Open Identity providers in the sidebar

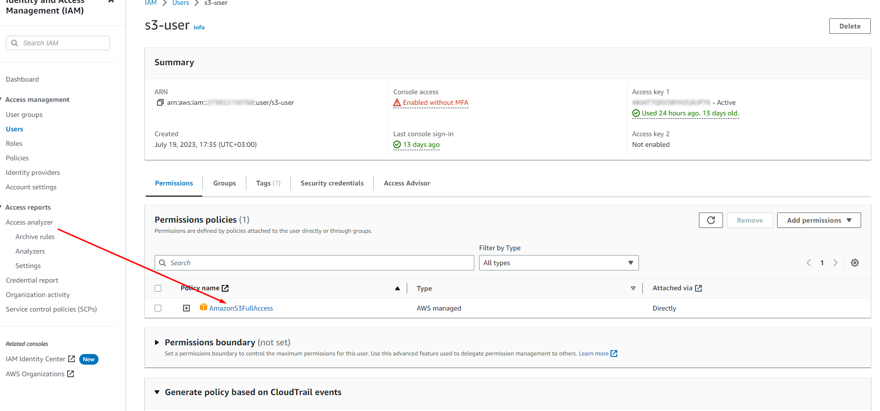coord(33,172)
